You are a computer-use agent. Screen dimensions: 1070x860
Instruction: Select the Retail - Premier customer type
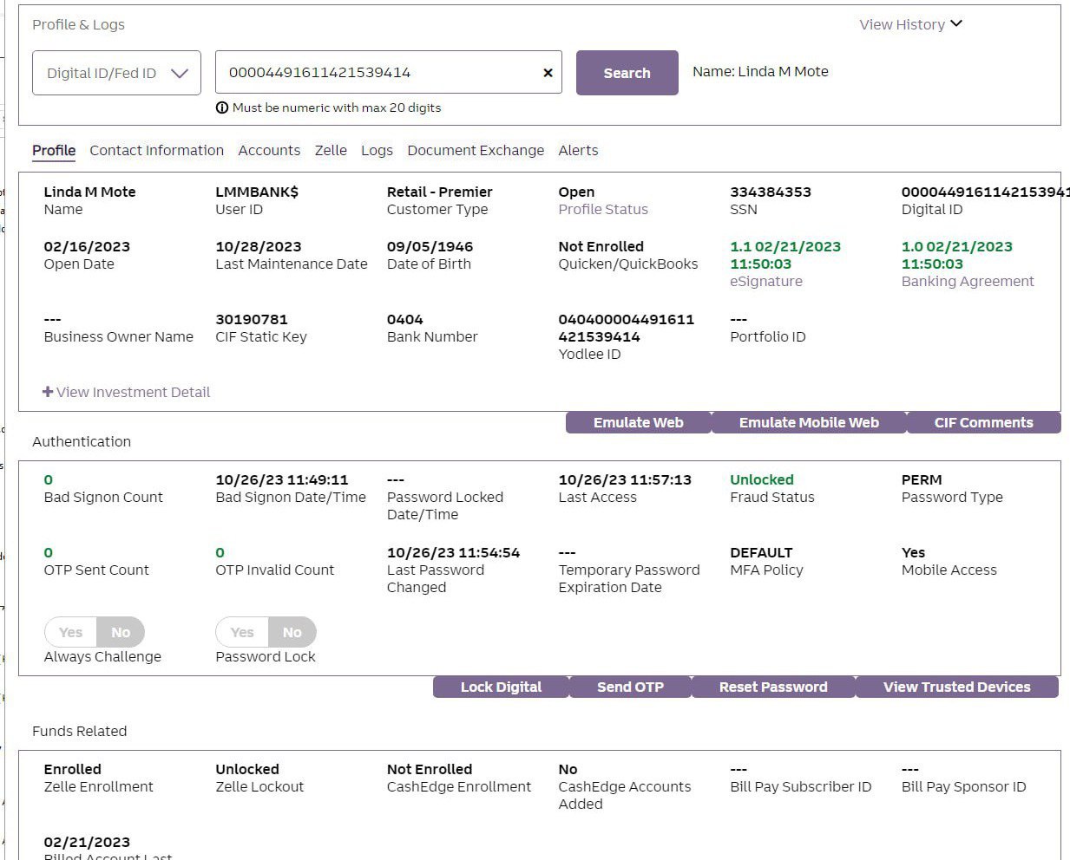point(440,192)
